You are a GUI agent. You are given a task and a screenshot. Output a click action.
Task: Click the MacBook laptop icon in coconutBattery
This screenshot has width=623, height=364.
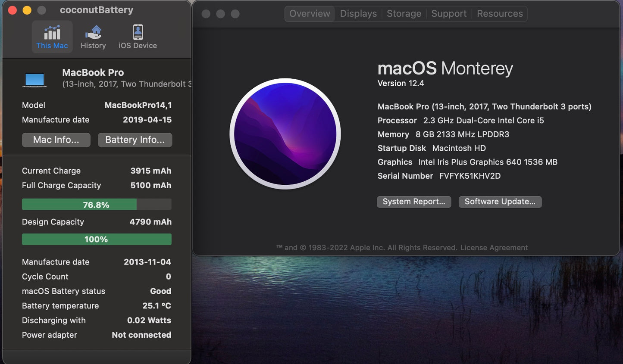[x=34, y=78]
